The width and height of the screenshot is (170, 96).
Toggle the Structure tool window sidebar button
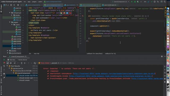coord(1,71)
